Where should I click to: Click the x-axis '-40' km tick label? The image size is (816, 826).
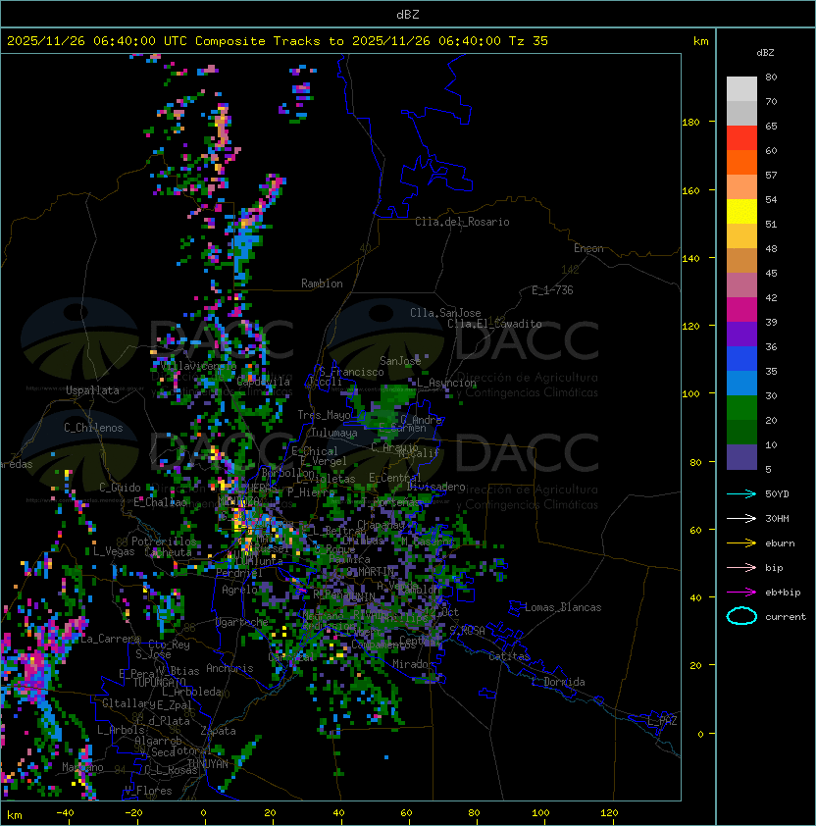click(65, 813)
